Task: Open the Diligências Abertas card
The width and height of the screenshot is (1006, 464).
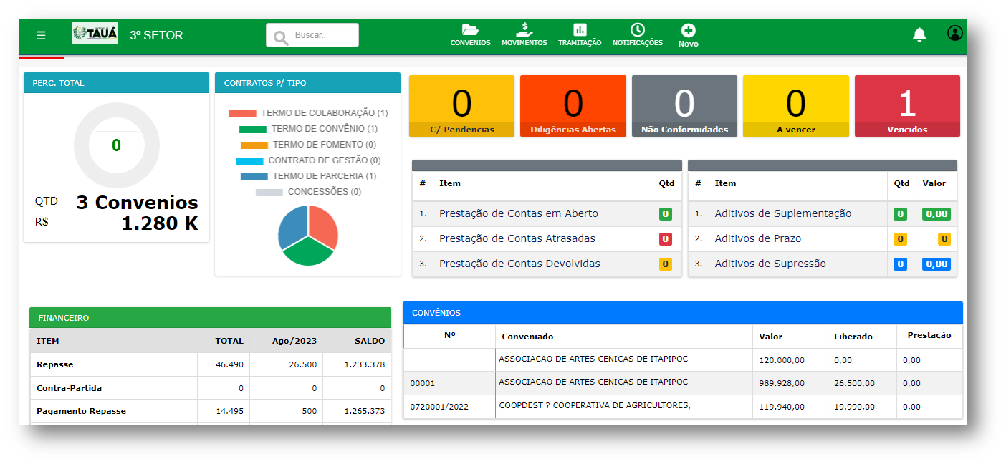Action: (x=573, y=105)
